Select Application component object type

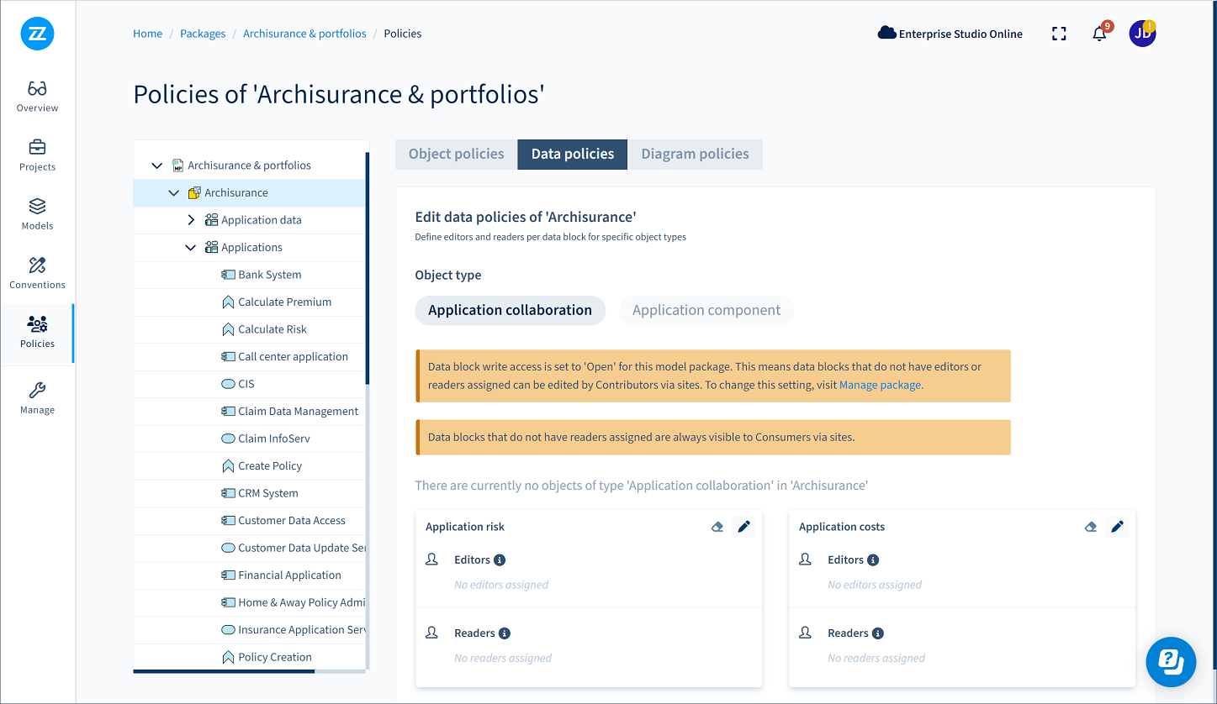(x=706, y=310)
